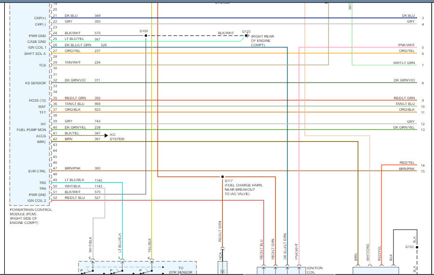Click the S117 splice junction dot
The image size is (434, 275).
[222, 176]
